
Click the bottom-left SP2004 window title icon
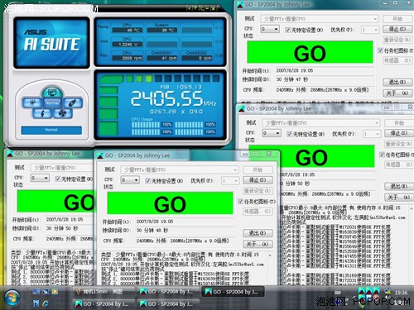10,154
